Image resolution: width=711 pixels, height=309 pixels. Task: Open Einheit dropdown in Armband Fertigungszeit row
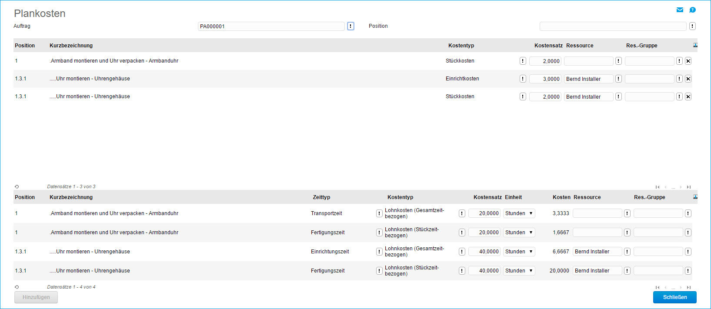pyautogui.click(x=519, y=233)
